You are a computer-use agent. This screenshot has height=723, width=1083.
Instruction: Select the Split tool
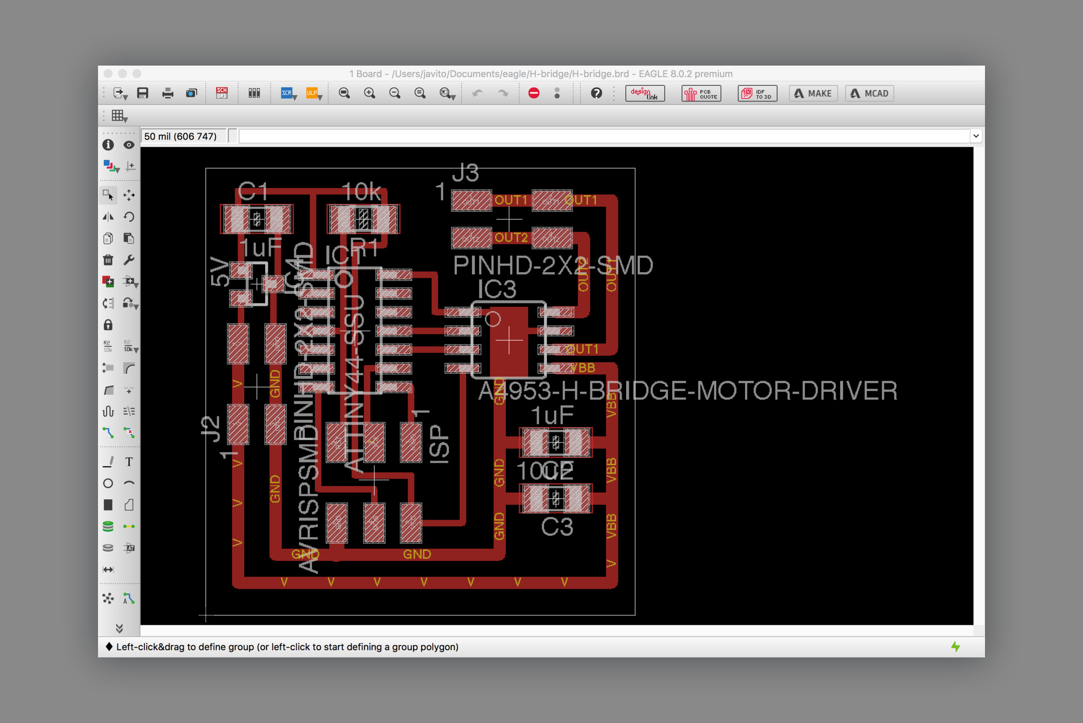coord(108,390)
